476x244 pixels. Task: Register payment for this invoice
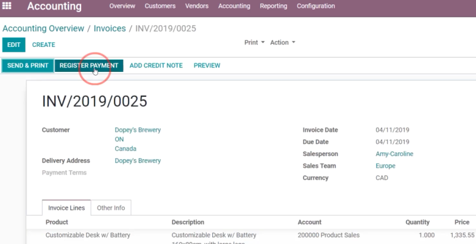pos(89,65)
